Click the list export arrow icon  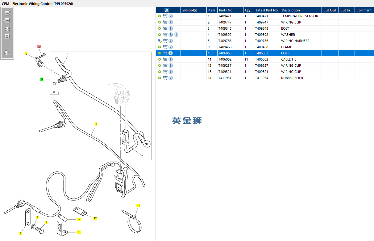pos(7,53)
